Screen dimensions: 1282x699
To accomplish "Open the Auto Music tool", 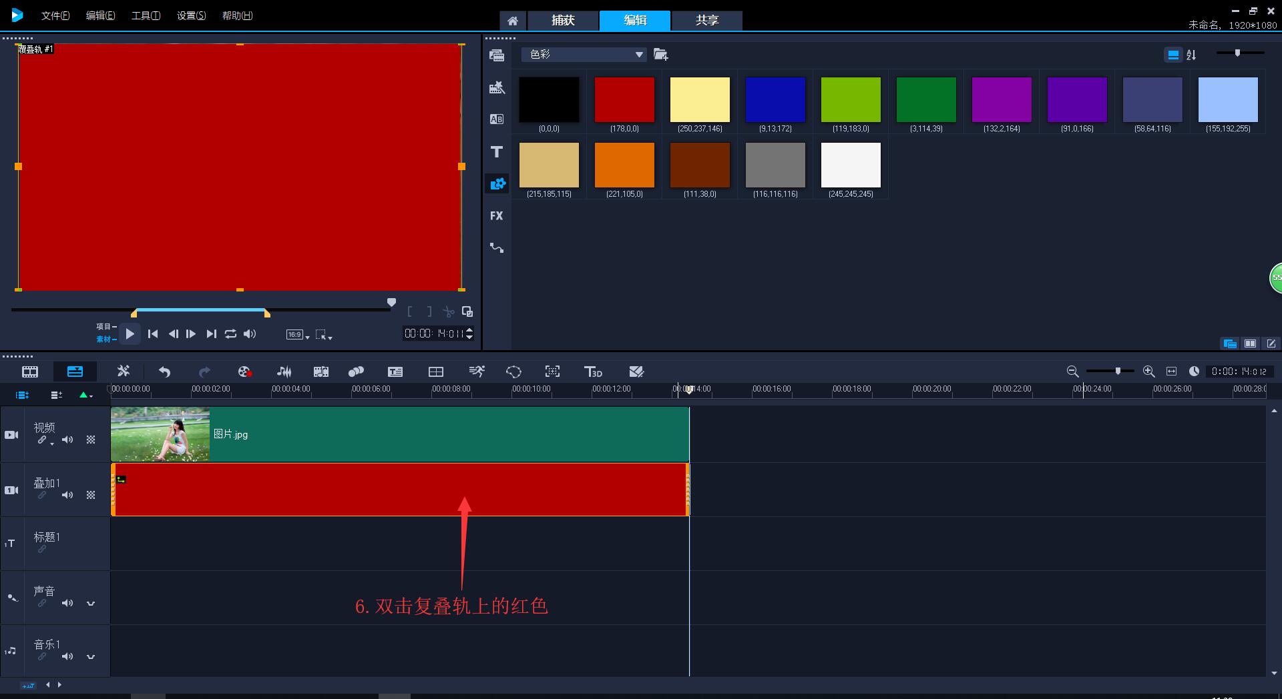I will (321, 372).
